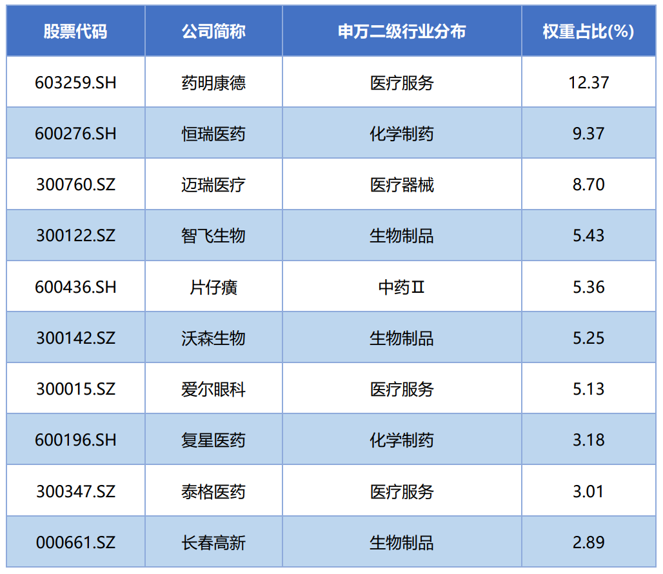The image size is (663, 574).
Task: Click the weight value 8.70
Action: point(589,184)
